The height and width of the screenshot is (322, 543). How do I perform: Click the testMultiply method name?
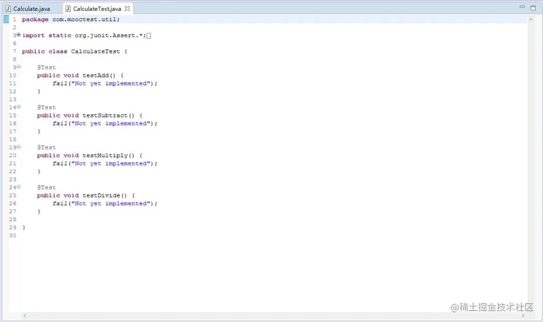(105, 156)
